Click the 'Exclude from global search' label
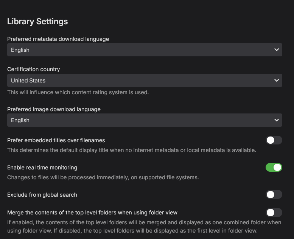Screen dimensions: 294x239 tap(42, 195)
